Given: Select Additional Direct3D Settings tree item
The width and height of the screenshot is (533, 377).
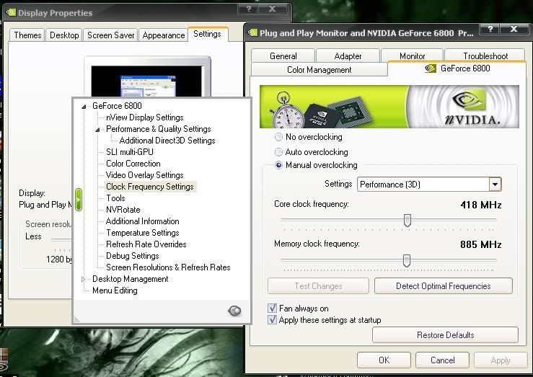Looking at the screenshot, I should pos(167,141).
